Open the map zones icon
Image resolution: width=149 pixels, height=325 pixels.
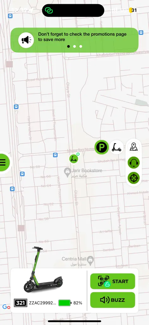click(133, 147)
